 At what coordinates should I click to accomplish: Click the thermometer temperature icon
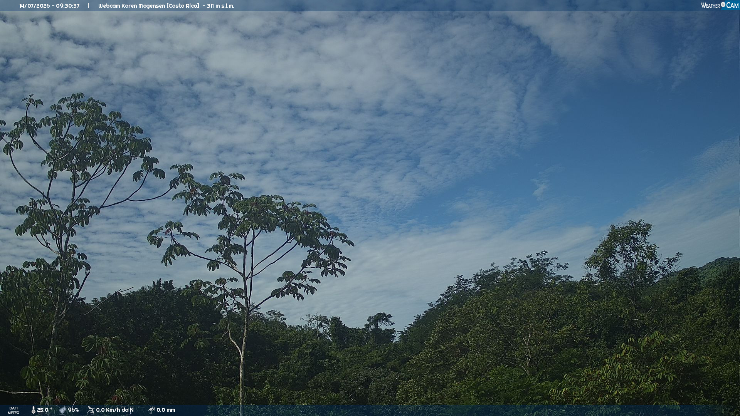pos(34,410)
